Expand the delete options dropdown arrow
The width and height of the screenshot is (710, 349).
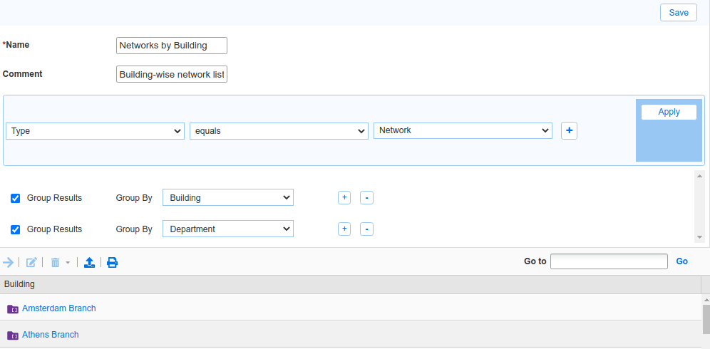(68, 263)
